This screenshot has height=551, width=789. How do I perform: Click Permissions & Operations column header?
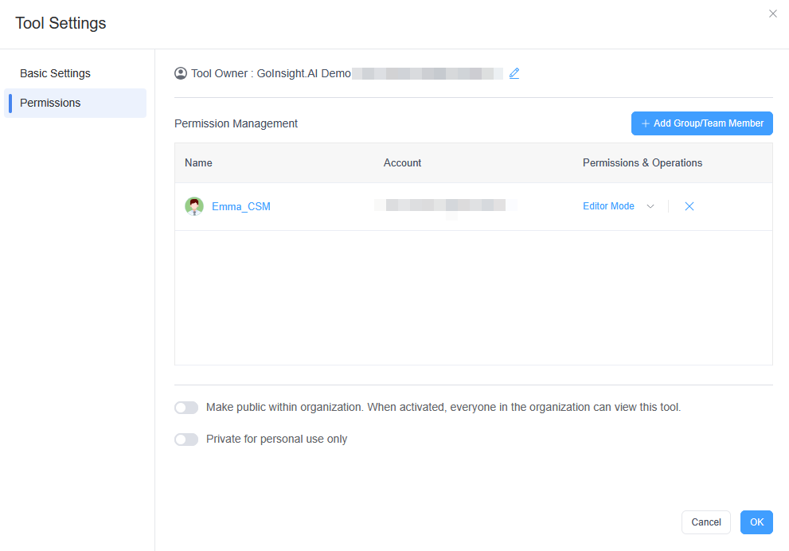point(642,163)
